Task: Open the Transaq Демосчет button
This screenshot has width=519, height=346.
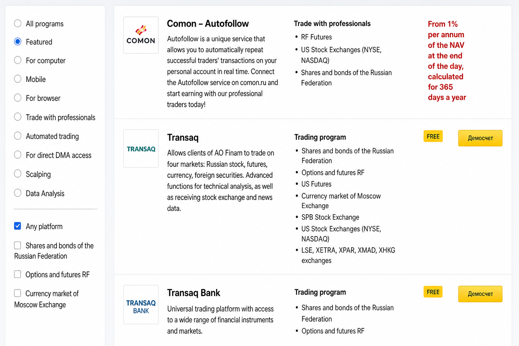Action: pyautogui.click(x=480, y=138)
